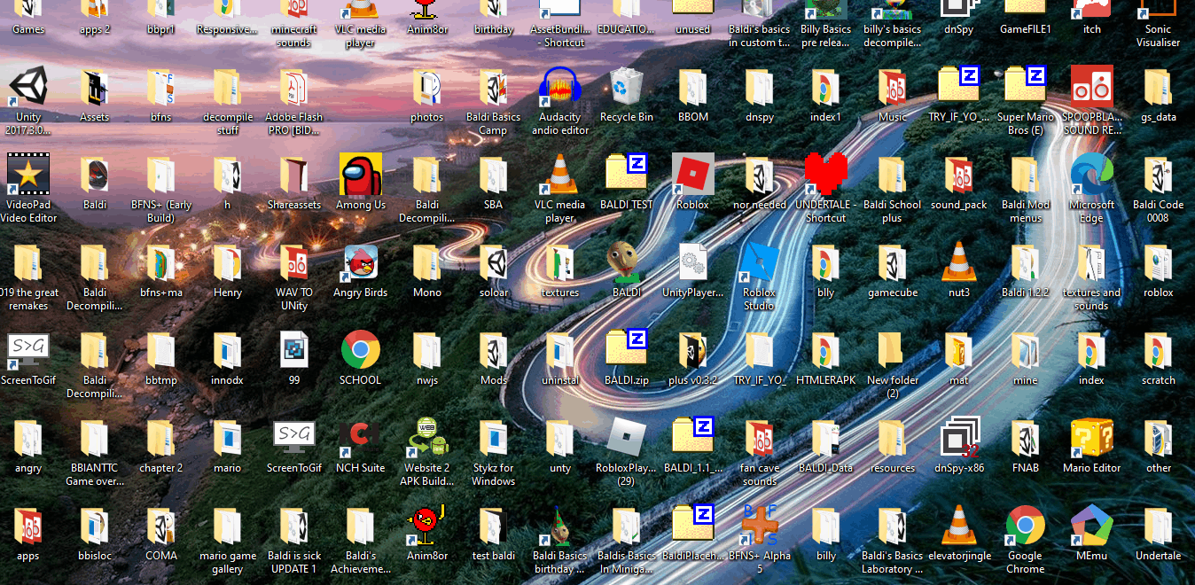Open Roblox Studio

(x=759, y=263)
